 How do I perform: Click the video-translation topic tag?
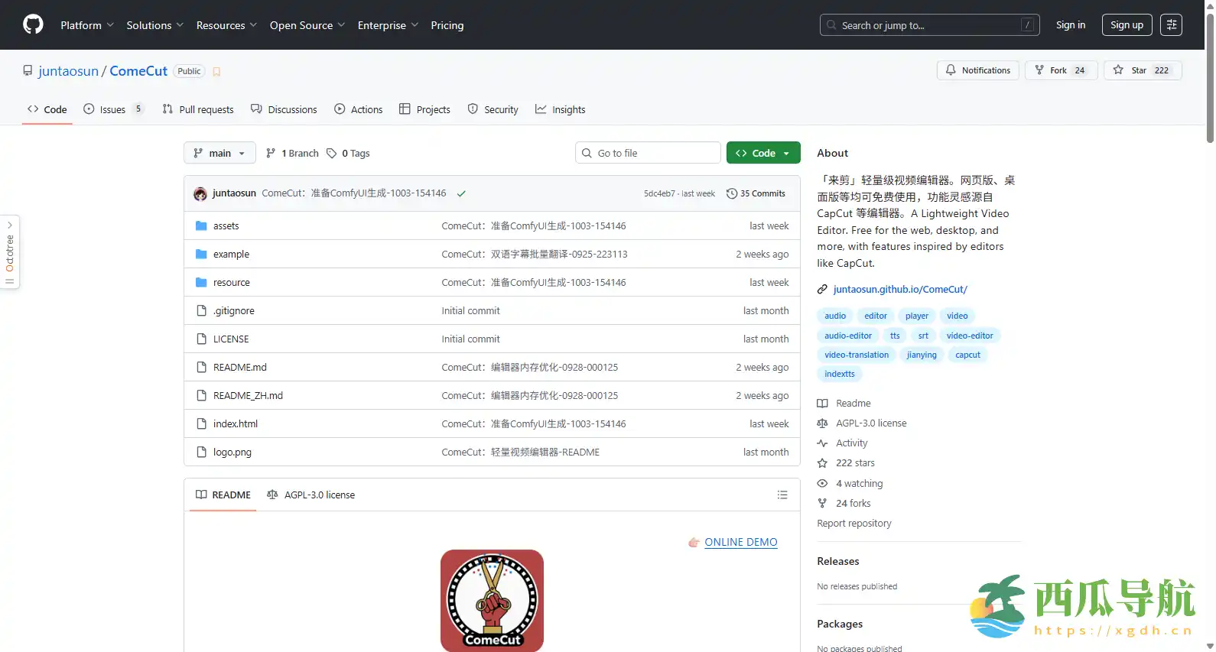point(856,355)
